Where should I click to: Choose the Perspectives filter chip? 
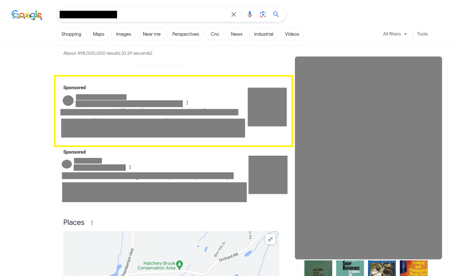(185, 34)
